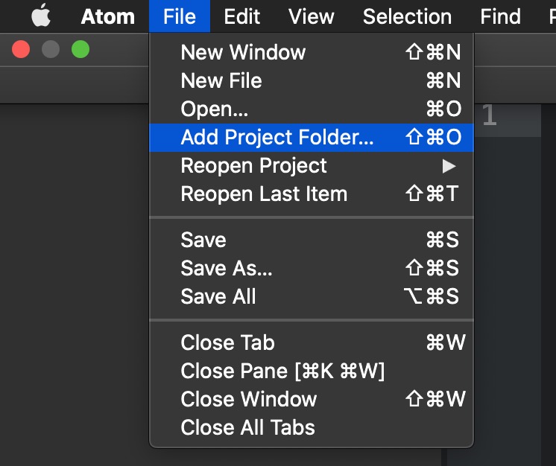Select New File menu entry
556x466 pixels.
221,80
